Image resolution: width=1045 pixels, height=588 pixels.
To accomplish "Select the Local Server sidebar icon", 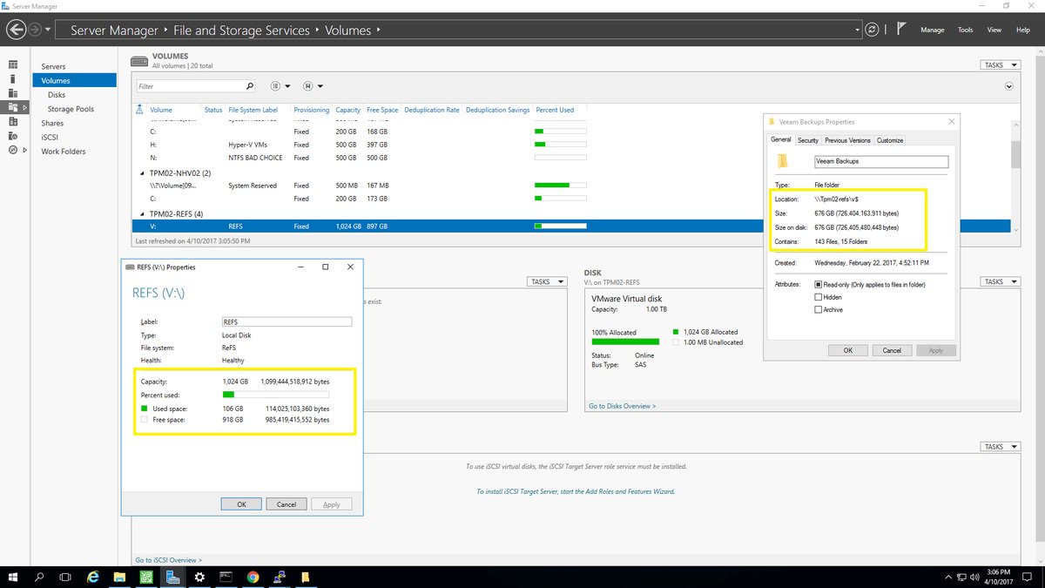I will point(13,79).
